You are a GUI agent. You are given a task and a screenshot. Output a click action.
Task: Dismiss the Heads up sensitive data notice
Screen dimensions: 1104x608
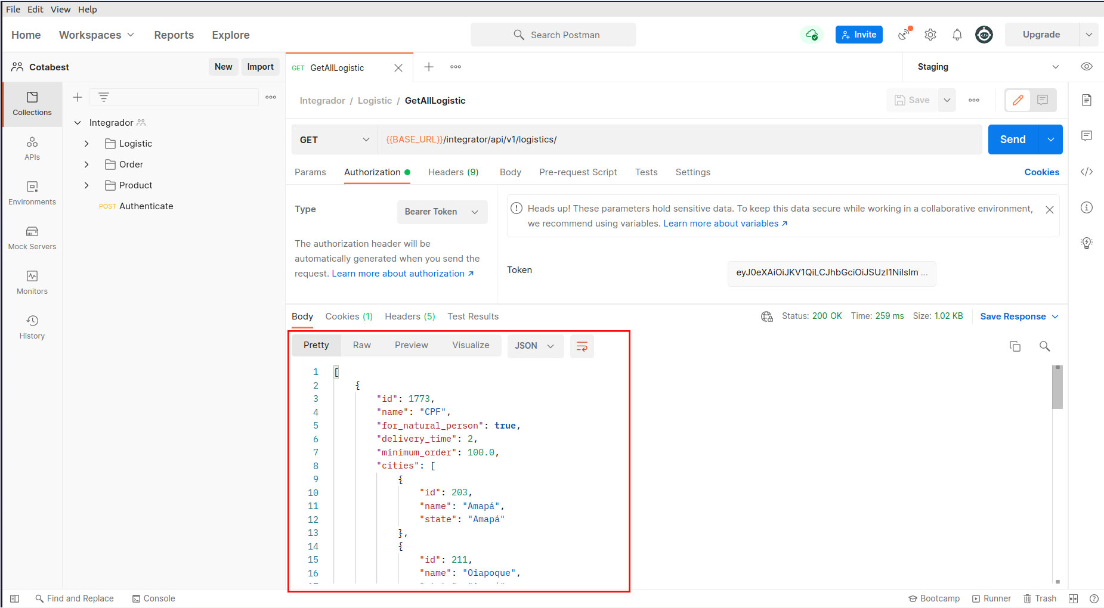[x=1050, y=210]
